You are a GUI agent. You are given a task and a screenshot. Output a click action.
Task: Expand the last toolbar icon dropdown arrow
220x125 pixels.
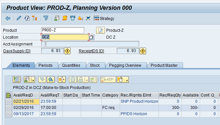[127, 80]
